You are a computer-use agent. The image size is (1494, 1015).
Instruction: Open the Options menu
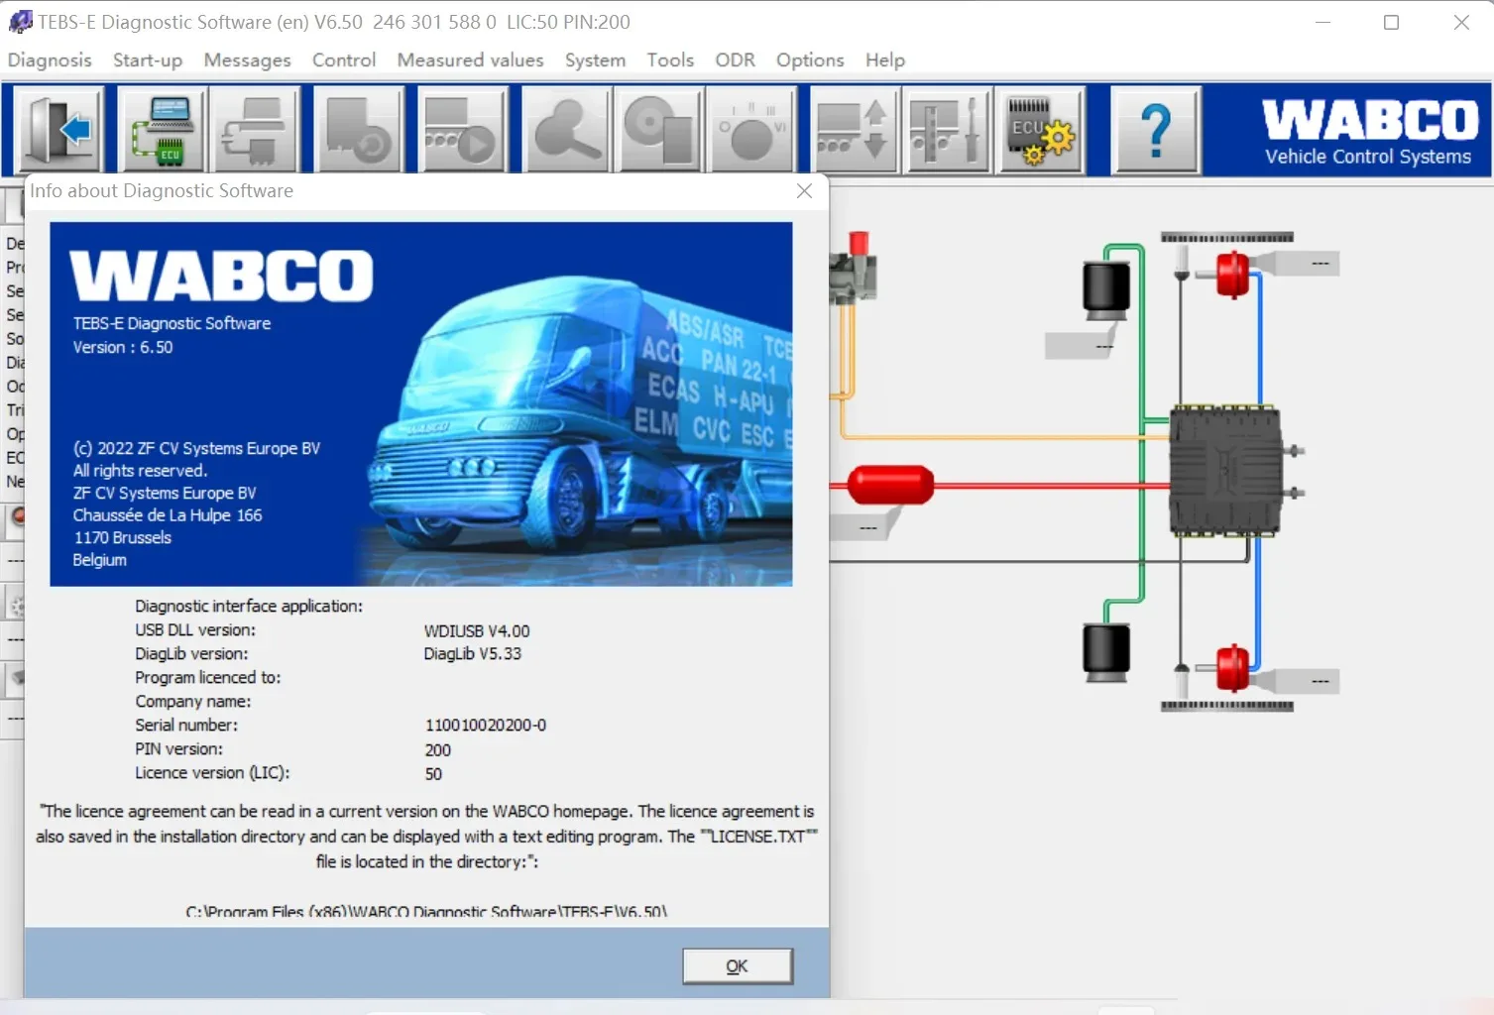click(x=810, y=59)
